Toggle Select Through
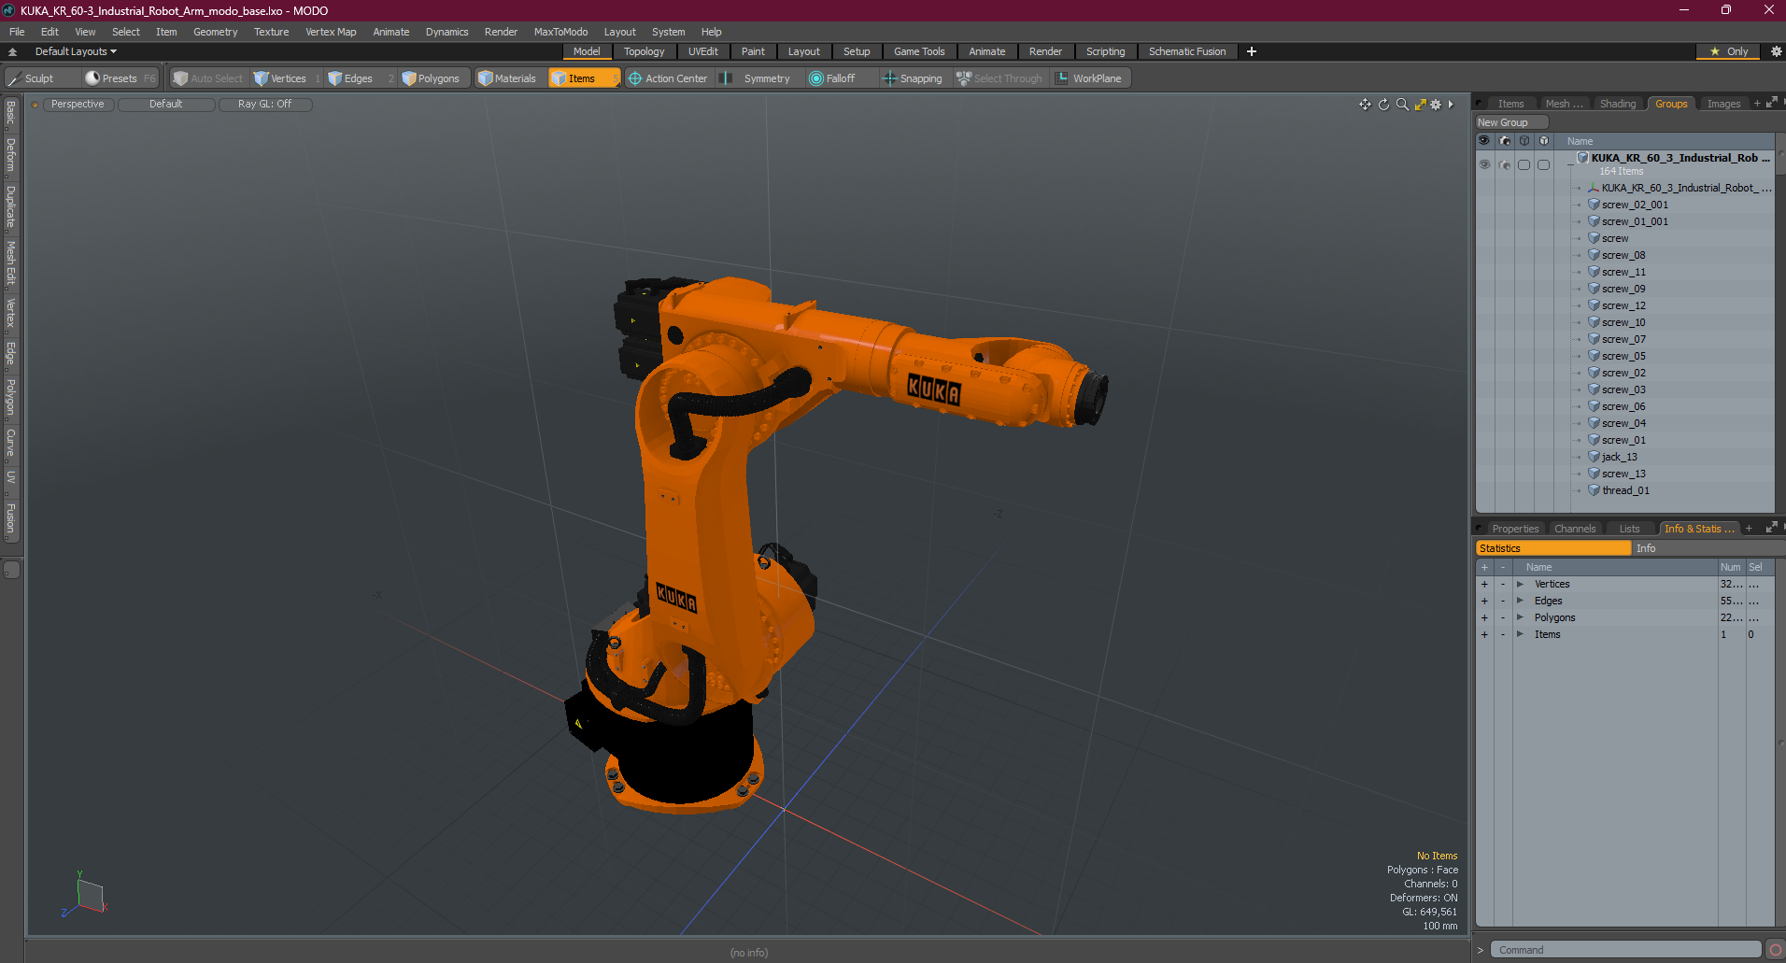The width and height of the screenshot is (1786, 963). pos(999,78)
